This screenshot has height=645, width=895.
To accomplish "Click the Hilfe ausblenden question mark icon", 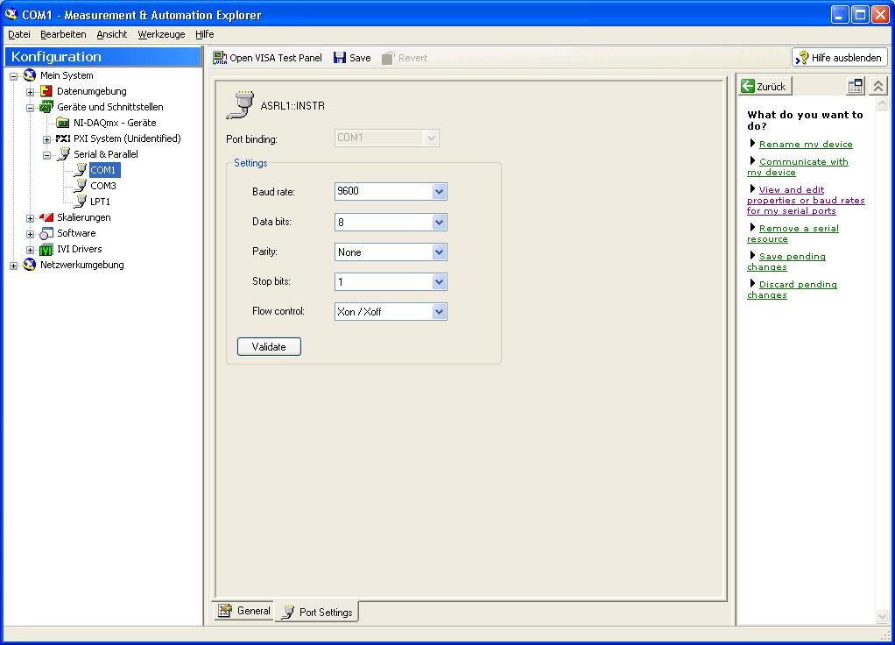I will pyautogui.click(x=802, y=58).
